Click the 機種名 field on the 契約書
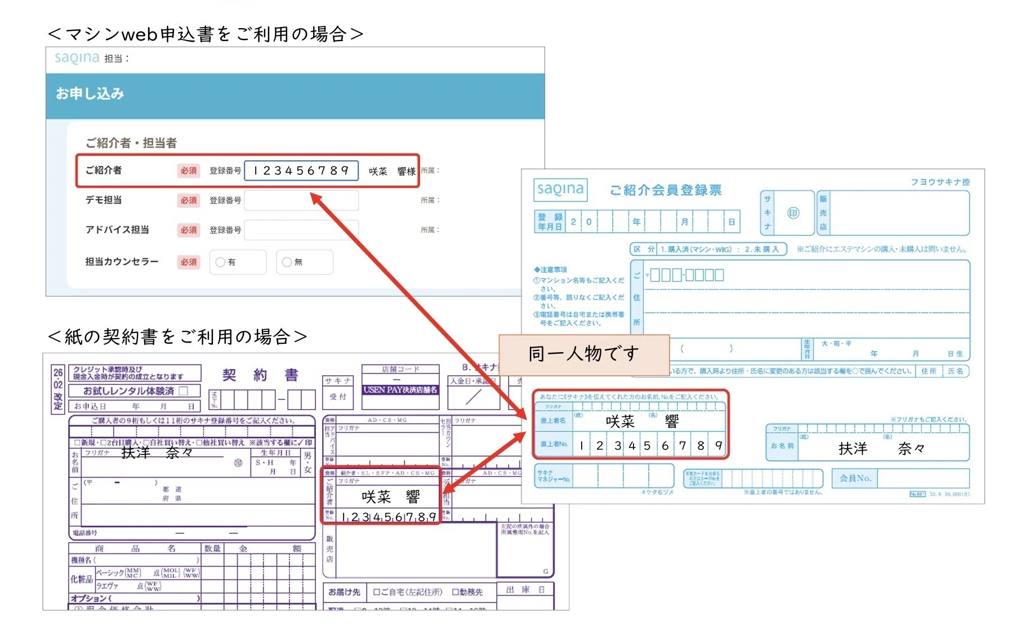 click(x=135, y=560)
